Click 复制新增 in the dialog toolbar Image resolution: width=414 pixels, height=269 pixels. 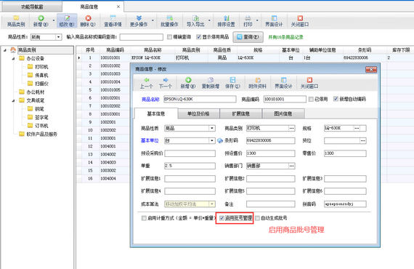[211, 83]
